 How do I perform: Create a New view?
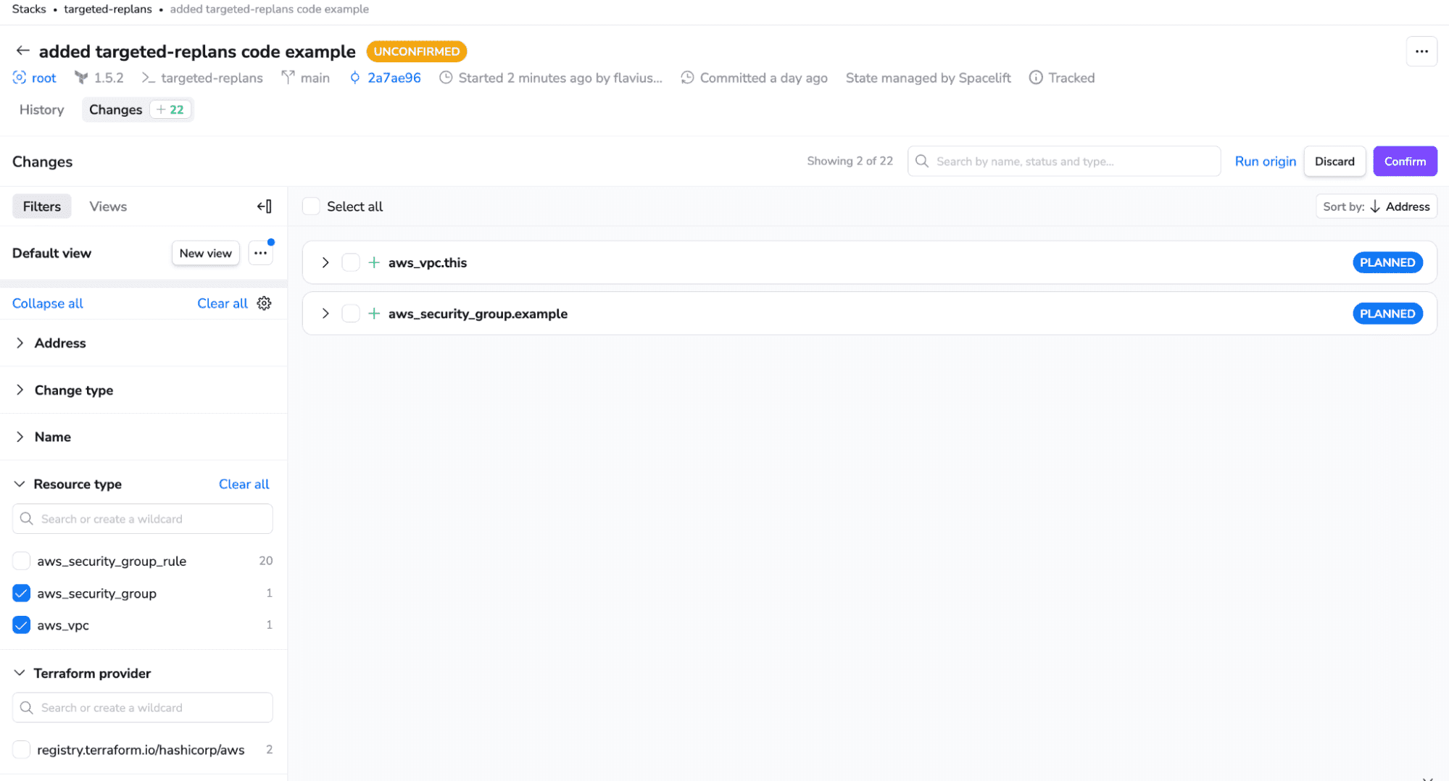(206, 253)
